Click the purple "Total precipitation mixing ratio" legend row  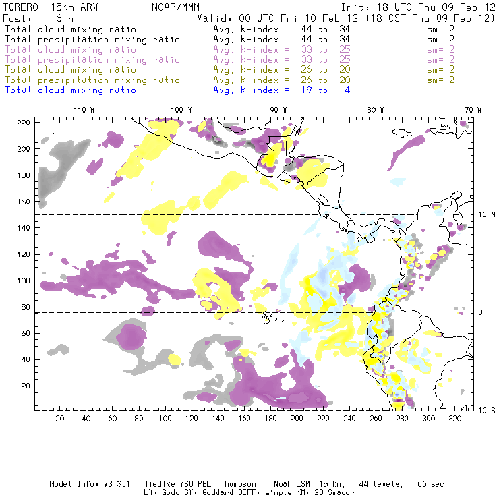[x=229, y=60]
